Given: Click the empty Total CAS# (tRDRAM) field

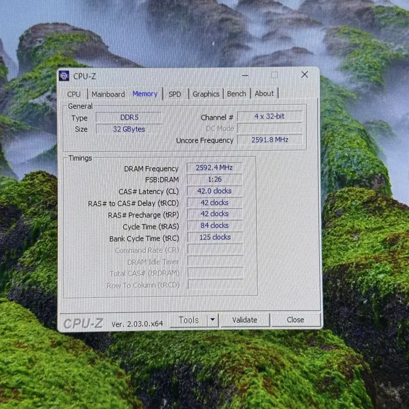Looking at the screenshot, I should tap(215, 272).
